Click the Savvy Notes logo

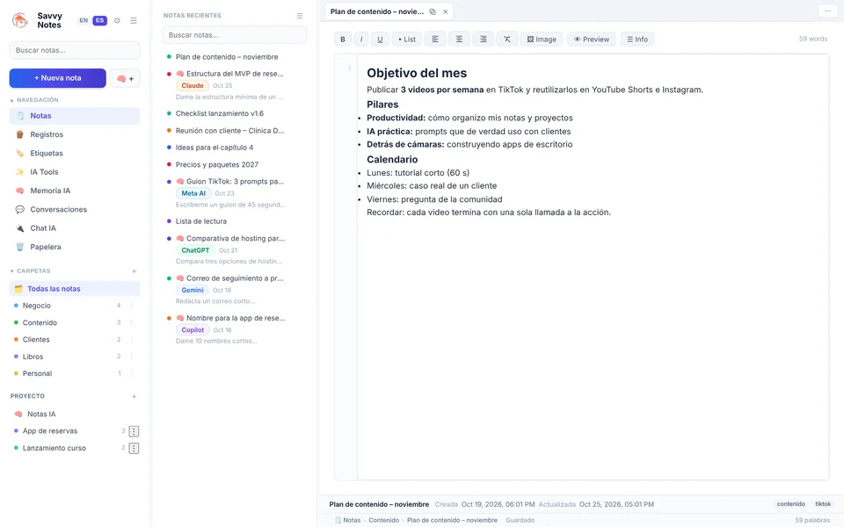[x=20, y=20]
